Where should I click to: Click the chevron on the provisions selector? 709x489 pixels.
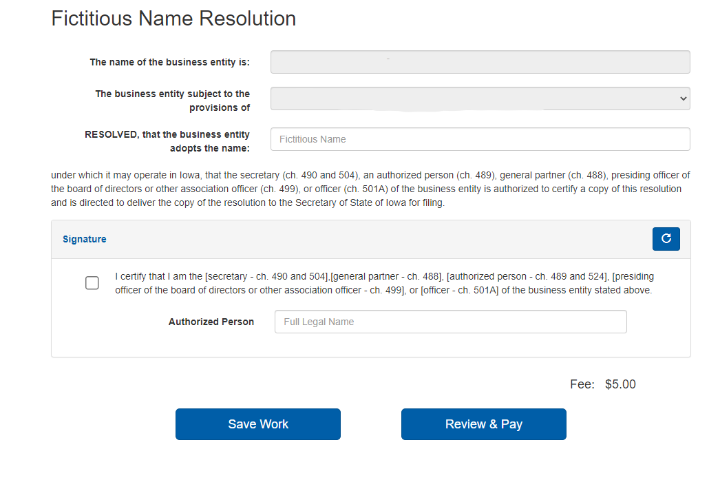point(682,98)
